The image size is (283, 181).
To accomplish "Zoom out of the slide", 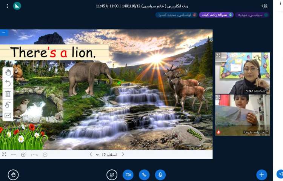I will (45, 155).
